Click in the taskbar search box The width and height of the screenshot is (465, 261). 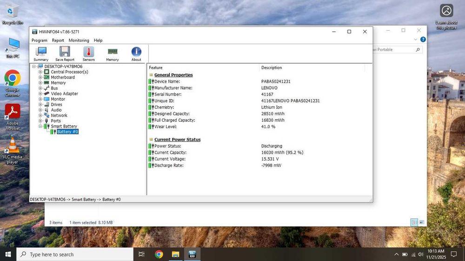75,254
